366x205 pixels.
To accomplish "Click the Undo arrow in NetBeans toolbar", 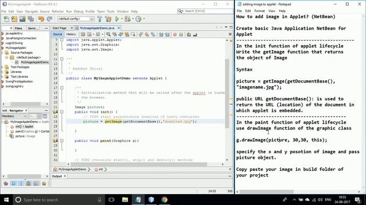I will [x=41, y=19].
